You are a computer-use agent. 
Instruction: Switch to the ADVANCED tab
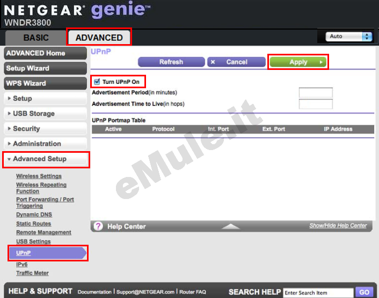pos(99,38)
